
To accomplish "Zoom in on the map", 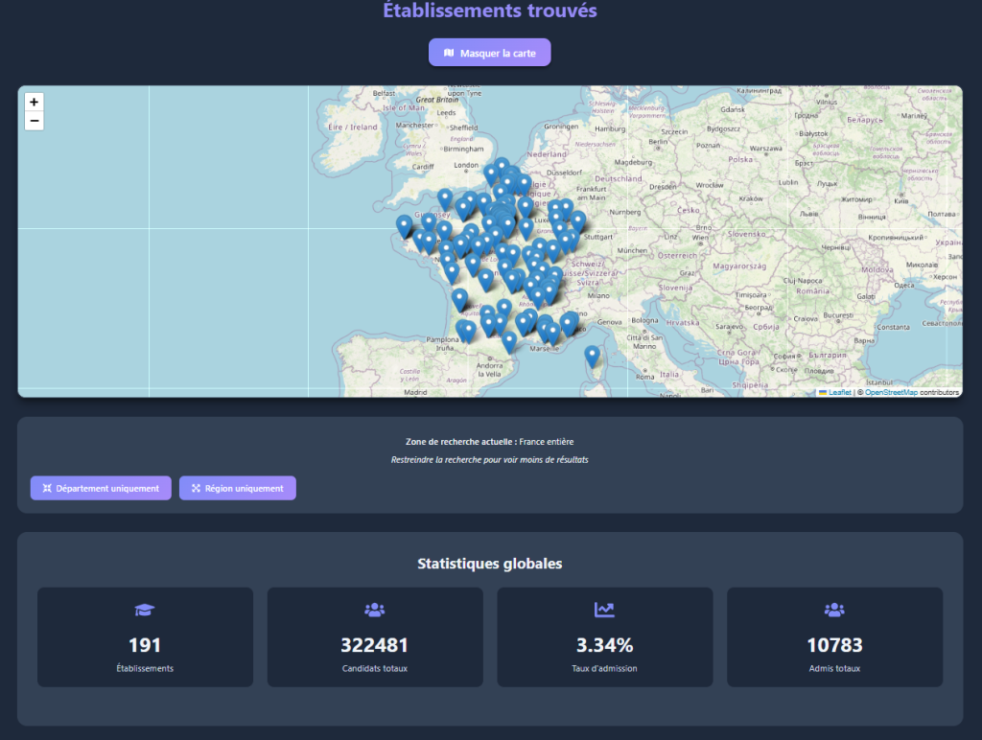I will coord(34,102).
